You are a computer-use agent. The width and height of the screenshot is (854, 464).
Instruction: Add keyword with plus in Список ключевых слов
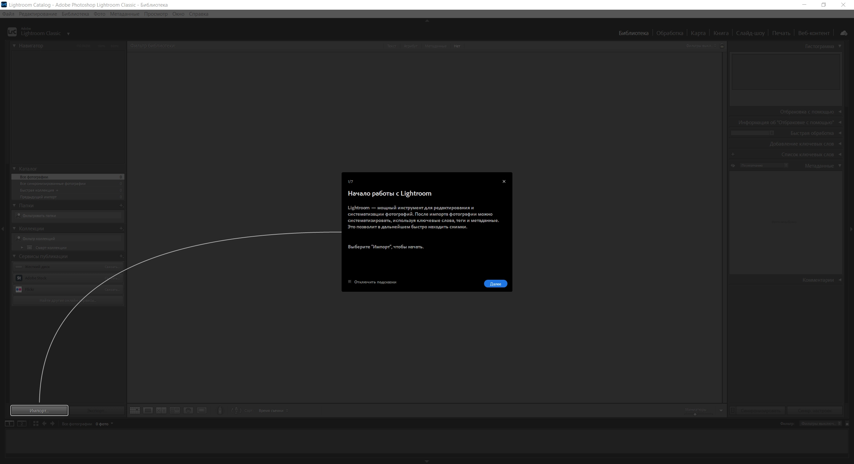pyautogui.click(x=733, y=154)
